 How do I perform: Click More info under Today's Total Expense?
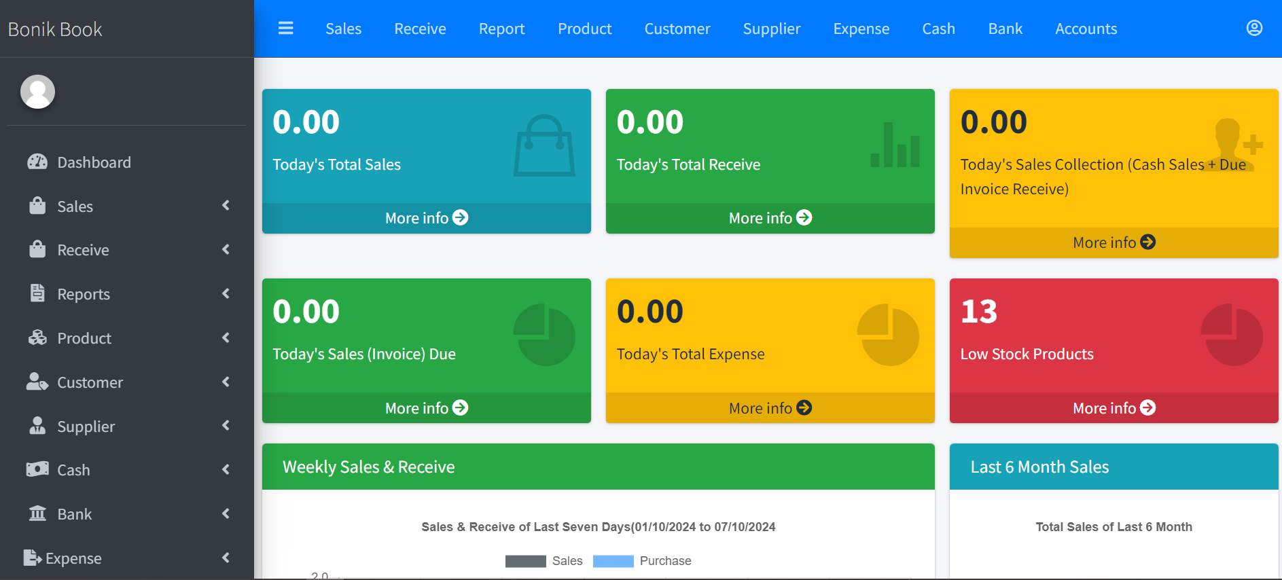770,408
